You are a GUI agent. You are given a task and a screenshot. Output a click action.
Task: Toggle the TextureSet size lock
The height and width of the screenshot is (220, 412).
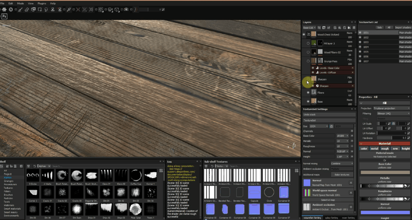(x=332, y=126)
